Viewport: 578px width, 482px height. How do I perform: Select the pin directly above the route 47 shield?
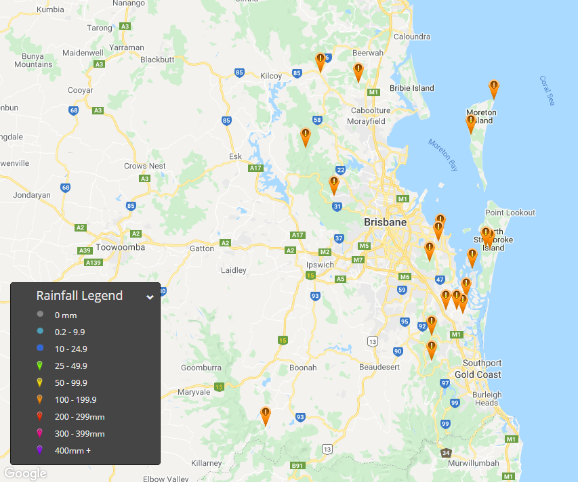(430, 250)
